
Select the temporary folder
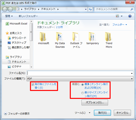point(92,38)
